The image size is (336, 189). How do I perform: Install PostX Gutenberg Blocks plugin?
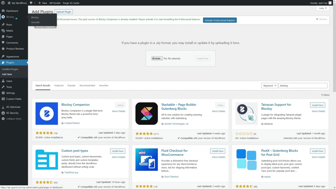[x=318, y=151]
